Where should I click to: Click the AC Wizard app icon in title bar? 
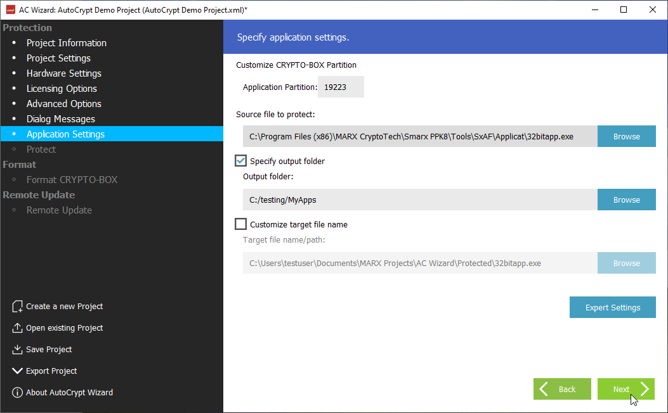[x=10, y=10]
